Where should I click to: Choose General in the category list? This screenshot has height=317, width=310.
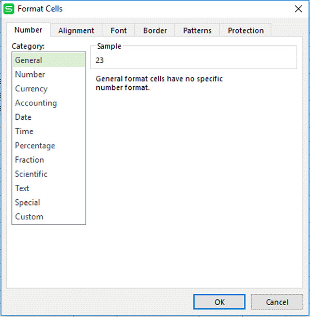click(x=49, y=60)
